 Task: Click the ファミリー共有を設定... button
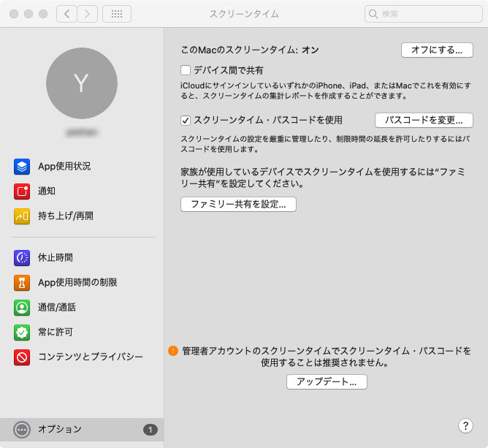[x=238, y=204]
